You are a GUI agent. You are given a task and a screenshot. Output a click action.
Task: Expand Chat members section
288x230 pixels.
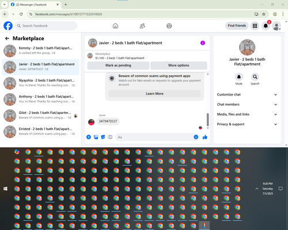(247, 105)
